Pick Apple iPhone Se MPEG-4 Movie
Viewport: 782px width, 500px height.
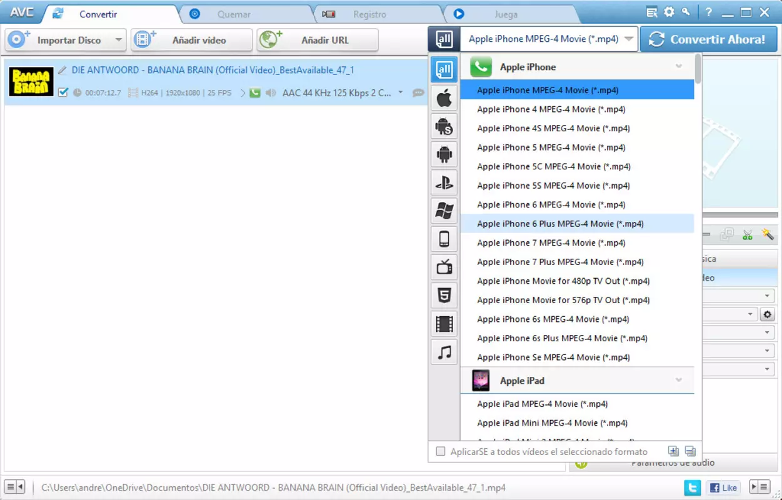(577, 357)
